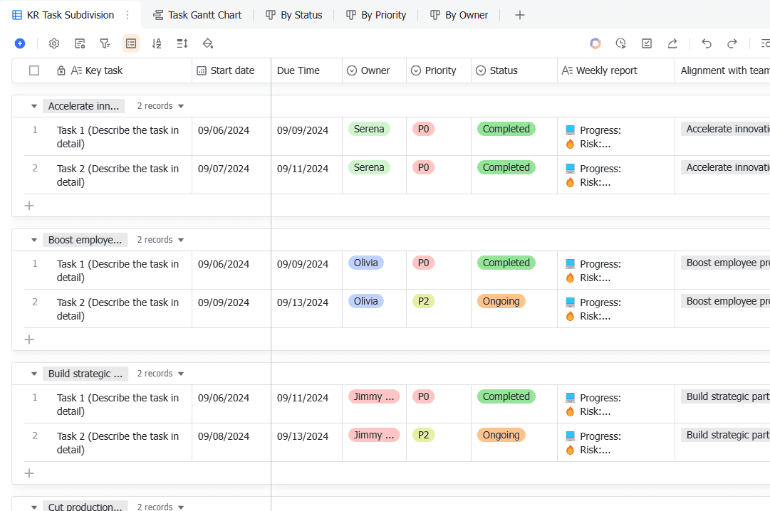Click the blue add record button

pos(20,43)
